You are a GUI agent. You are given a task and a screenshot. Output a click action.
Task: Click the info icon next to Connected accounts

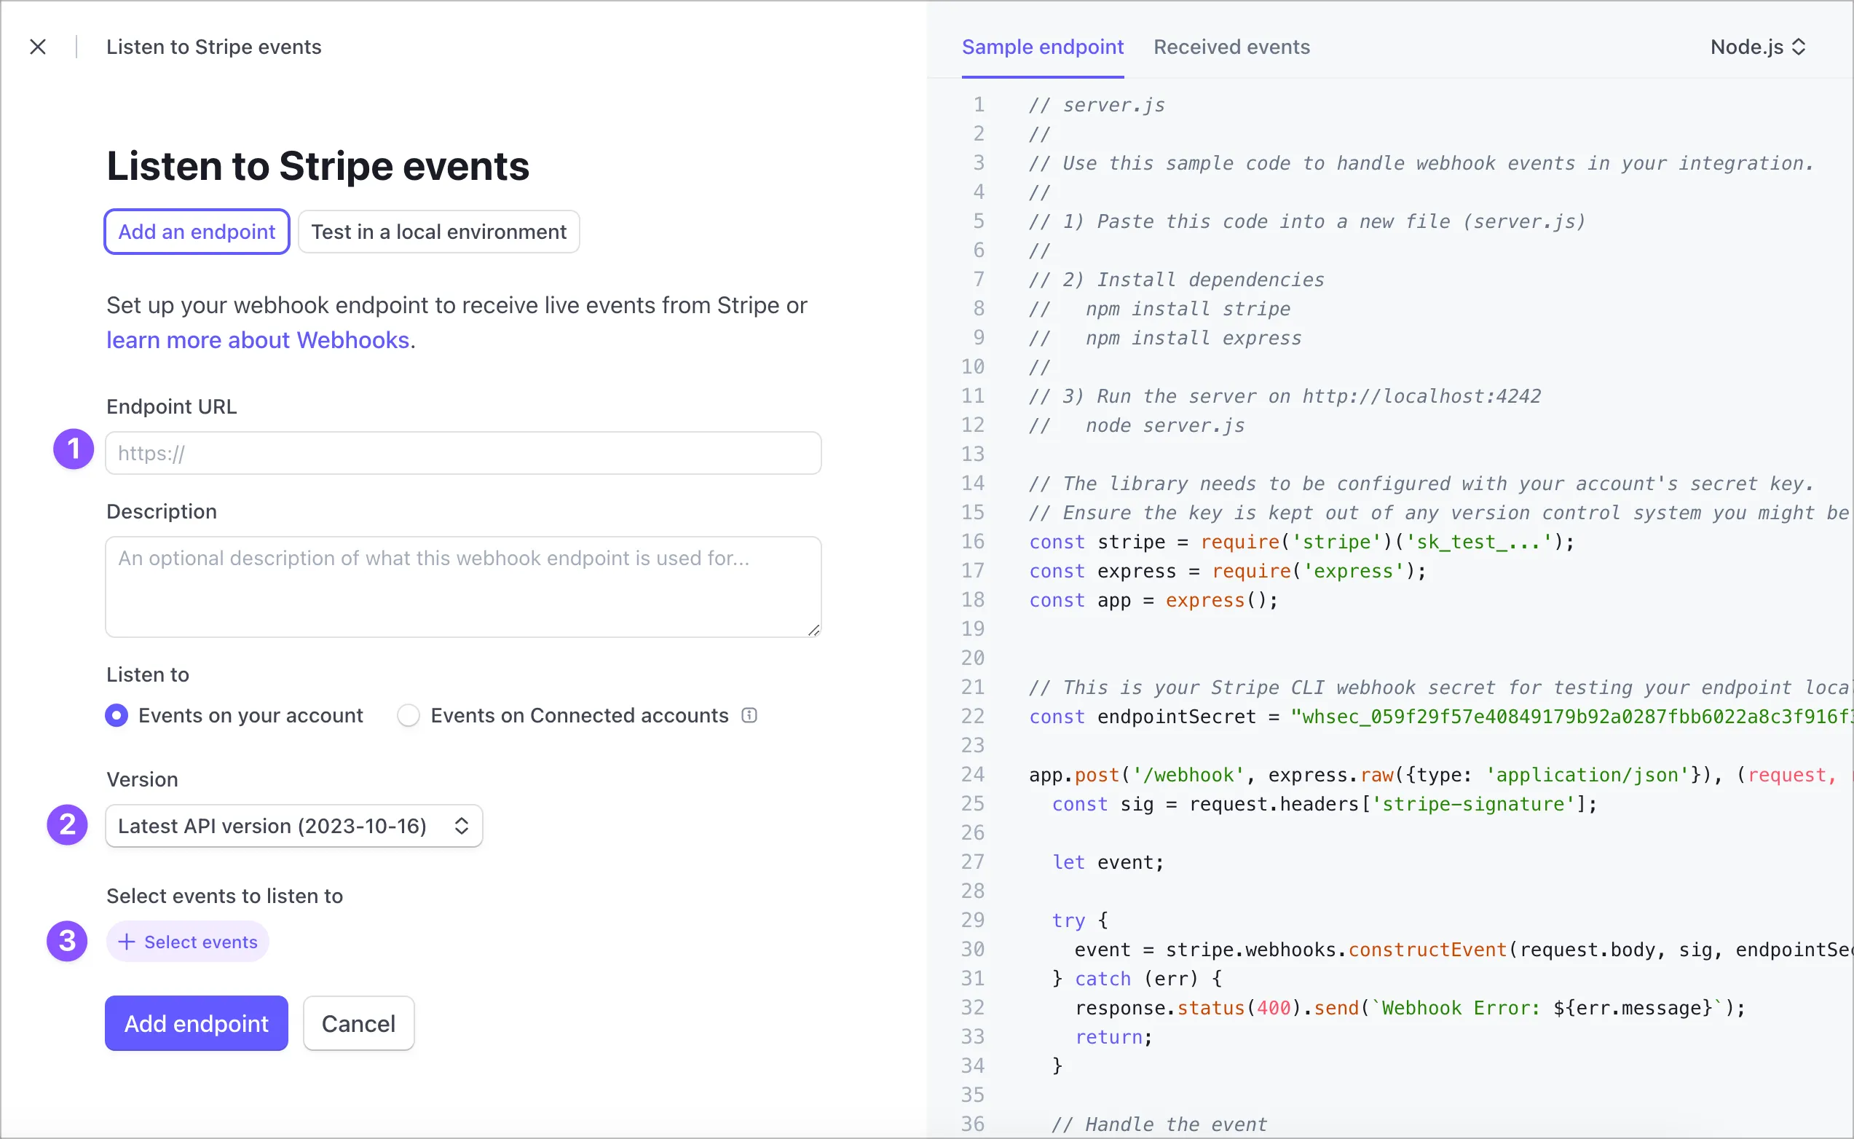(749, 715)
